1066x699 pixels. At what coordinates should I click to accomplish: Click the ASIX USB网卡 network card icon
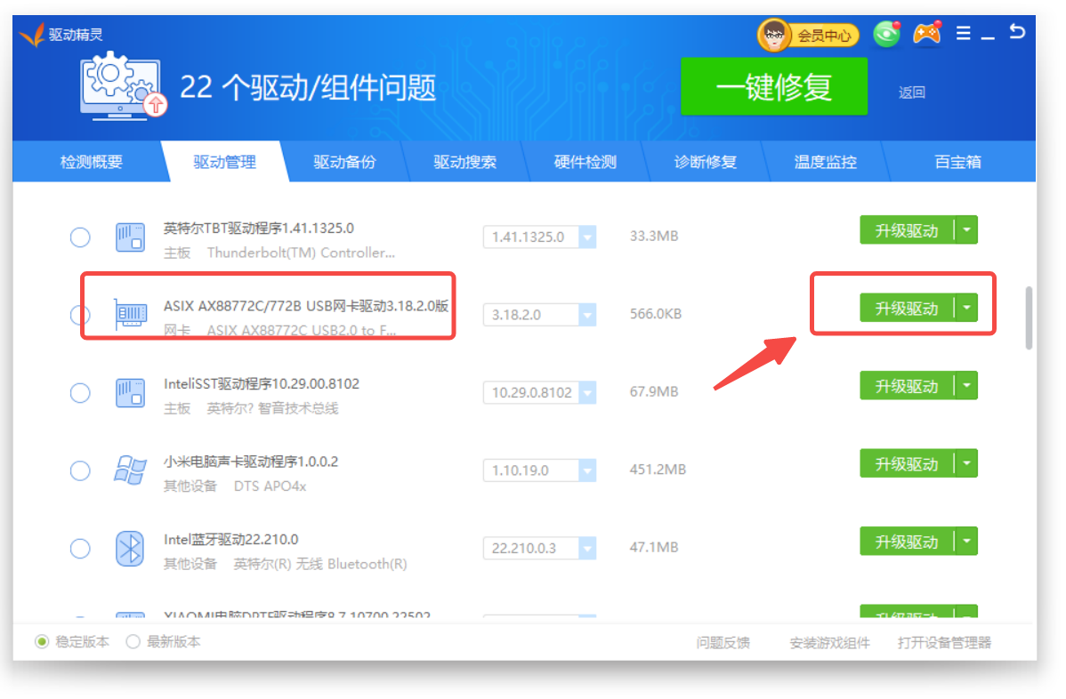pos(130,315)
